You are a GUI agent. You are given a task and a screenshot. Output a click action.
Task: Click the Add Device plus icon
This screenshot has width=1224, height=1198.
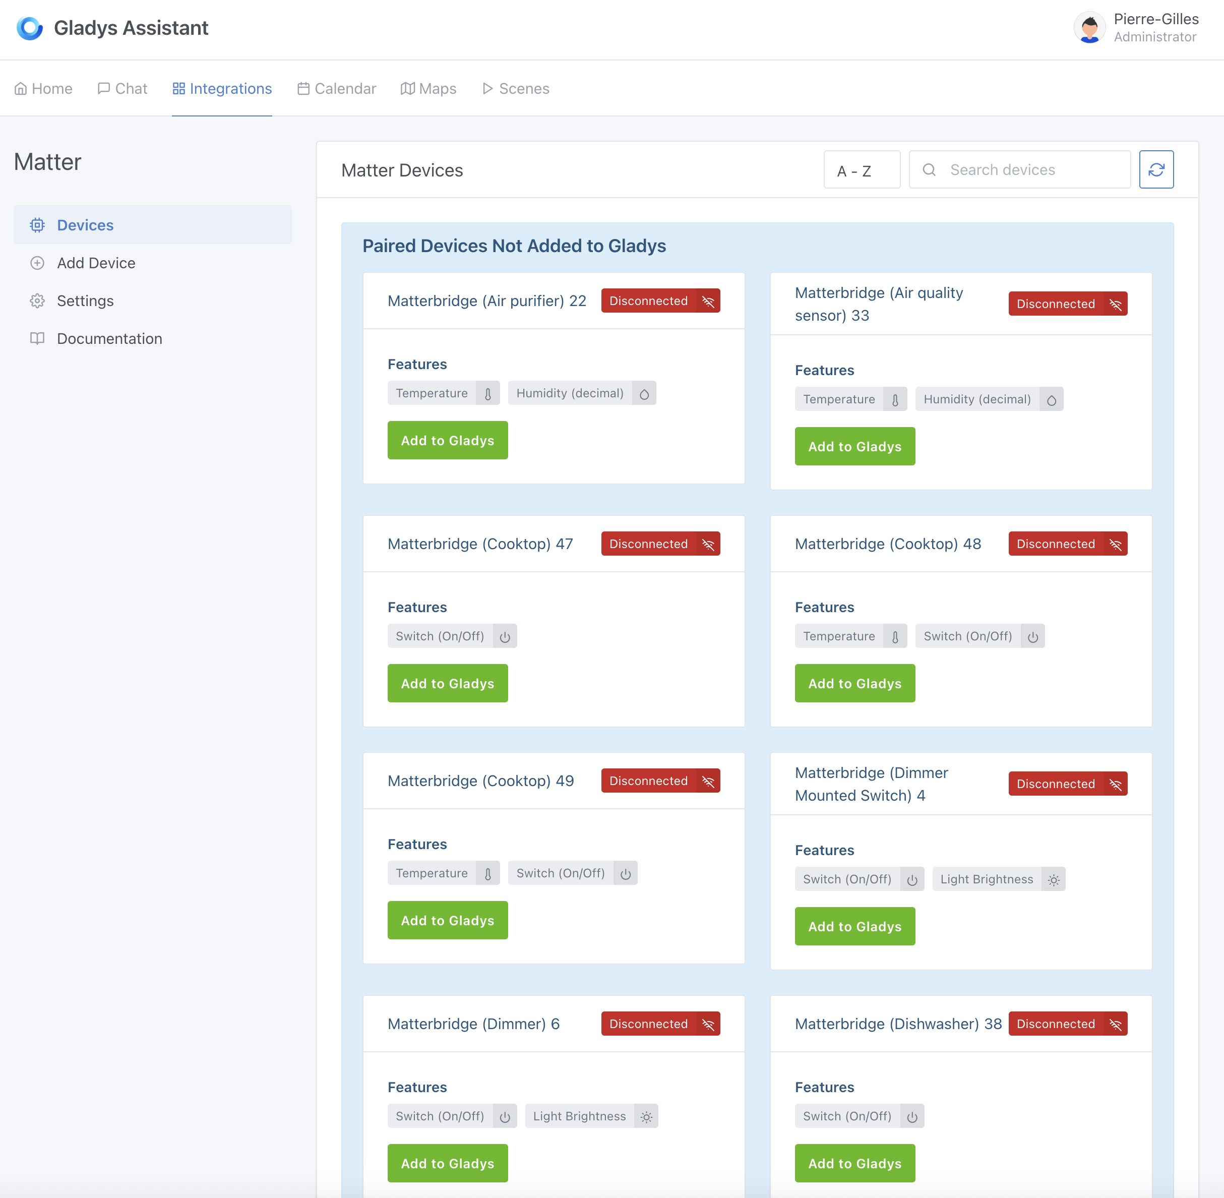(x=37, y=263)
